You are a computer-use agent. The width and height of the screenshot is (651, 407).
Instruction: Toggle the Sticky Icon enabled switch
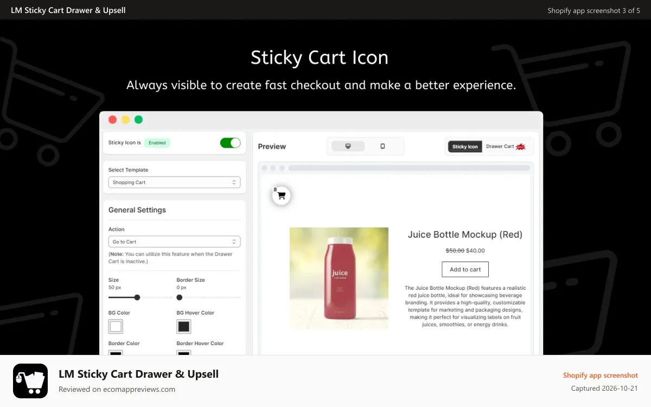tap(230, 143)
